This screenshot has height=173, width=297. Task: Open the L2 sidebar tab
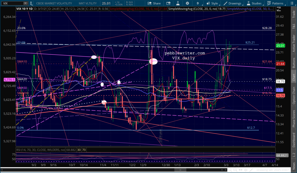coord(294,155)
